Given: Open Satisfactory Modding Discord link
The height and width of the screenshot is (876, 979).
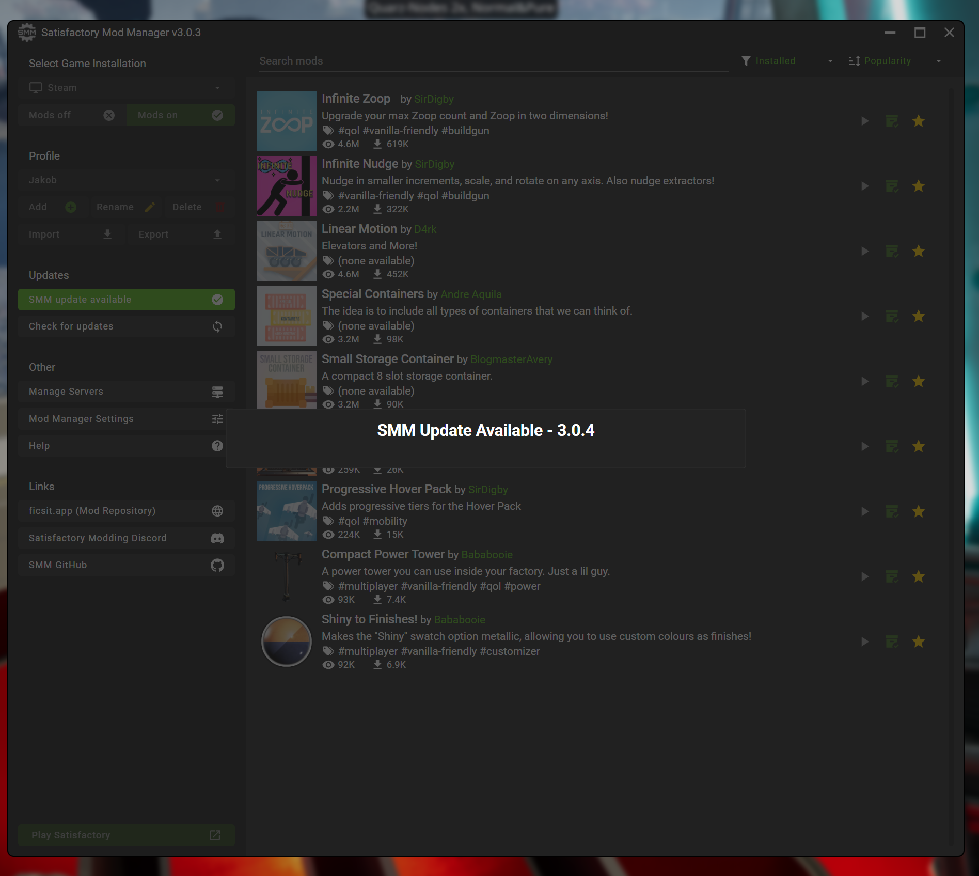Looking at the screenshot, I should pos(126,538).
